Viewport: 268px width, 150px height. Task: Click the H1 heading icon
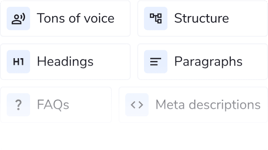tap(18, 62)
